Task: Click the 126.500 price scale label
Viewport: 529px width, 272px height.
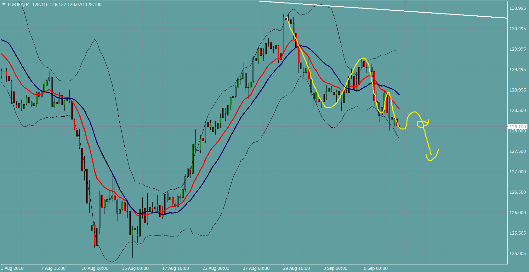Action: click(x=517, y=192)
